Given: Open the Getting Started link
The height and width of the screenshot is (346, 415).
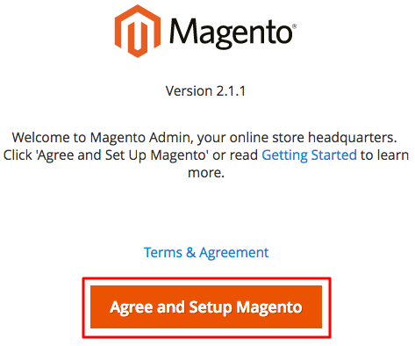Looking at the screenshot, I should click(x=309, y=155).
